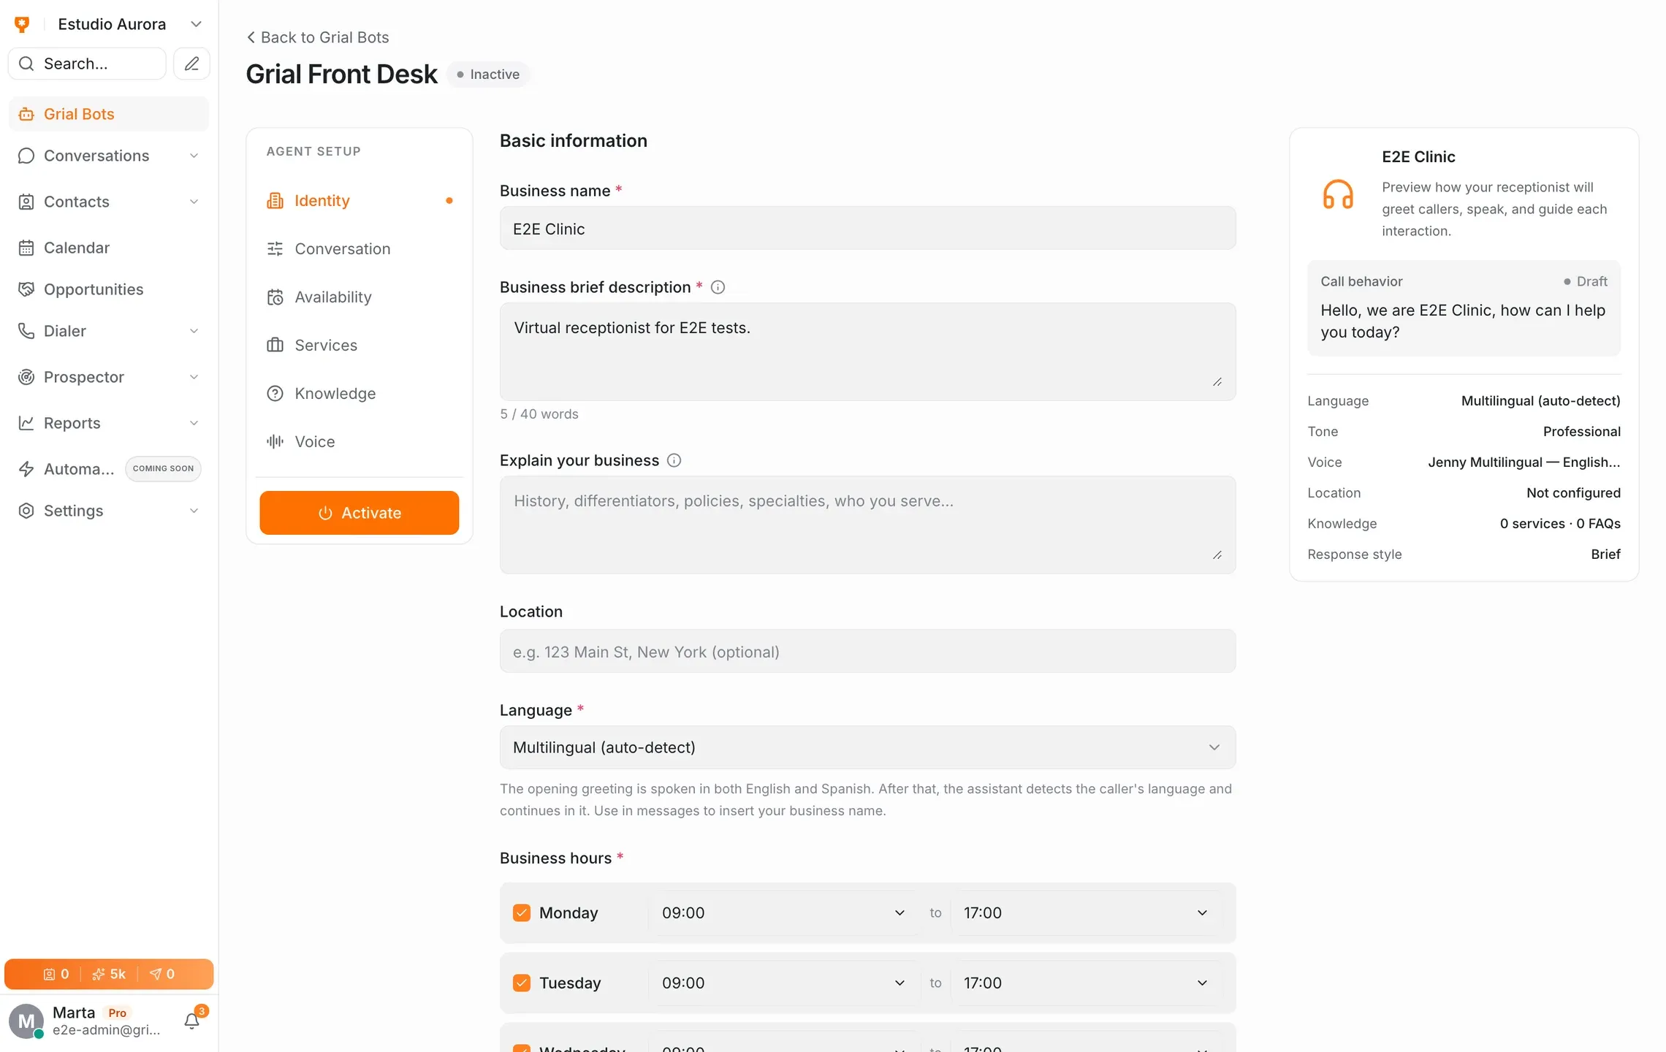Screen dimensions: 1666x1052
Task: Click the headset icon in the preview card
Action: [1338, 194]
